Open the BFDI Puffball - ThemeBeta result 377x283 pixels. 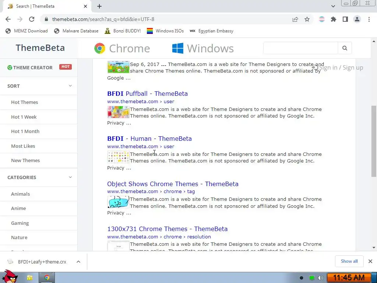(147, 94)
